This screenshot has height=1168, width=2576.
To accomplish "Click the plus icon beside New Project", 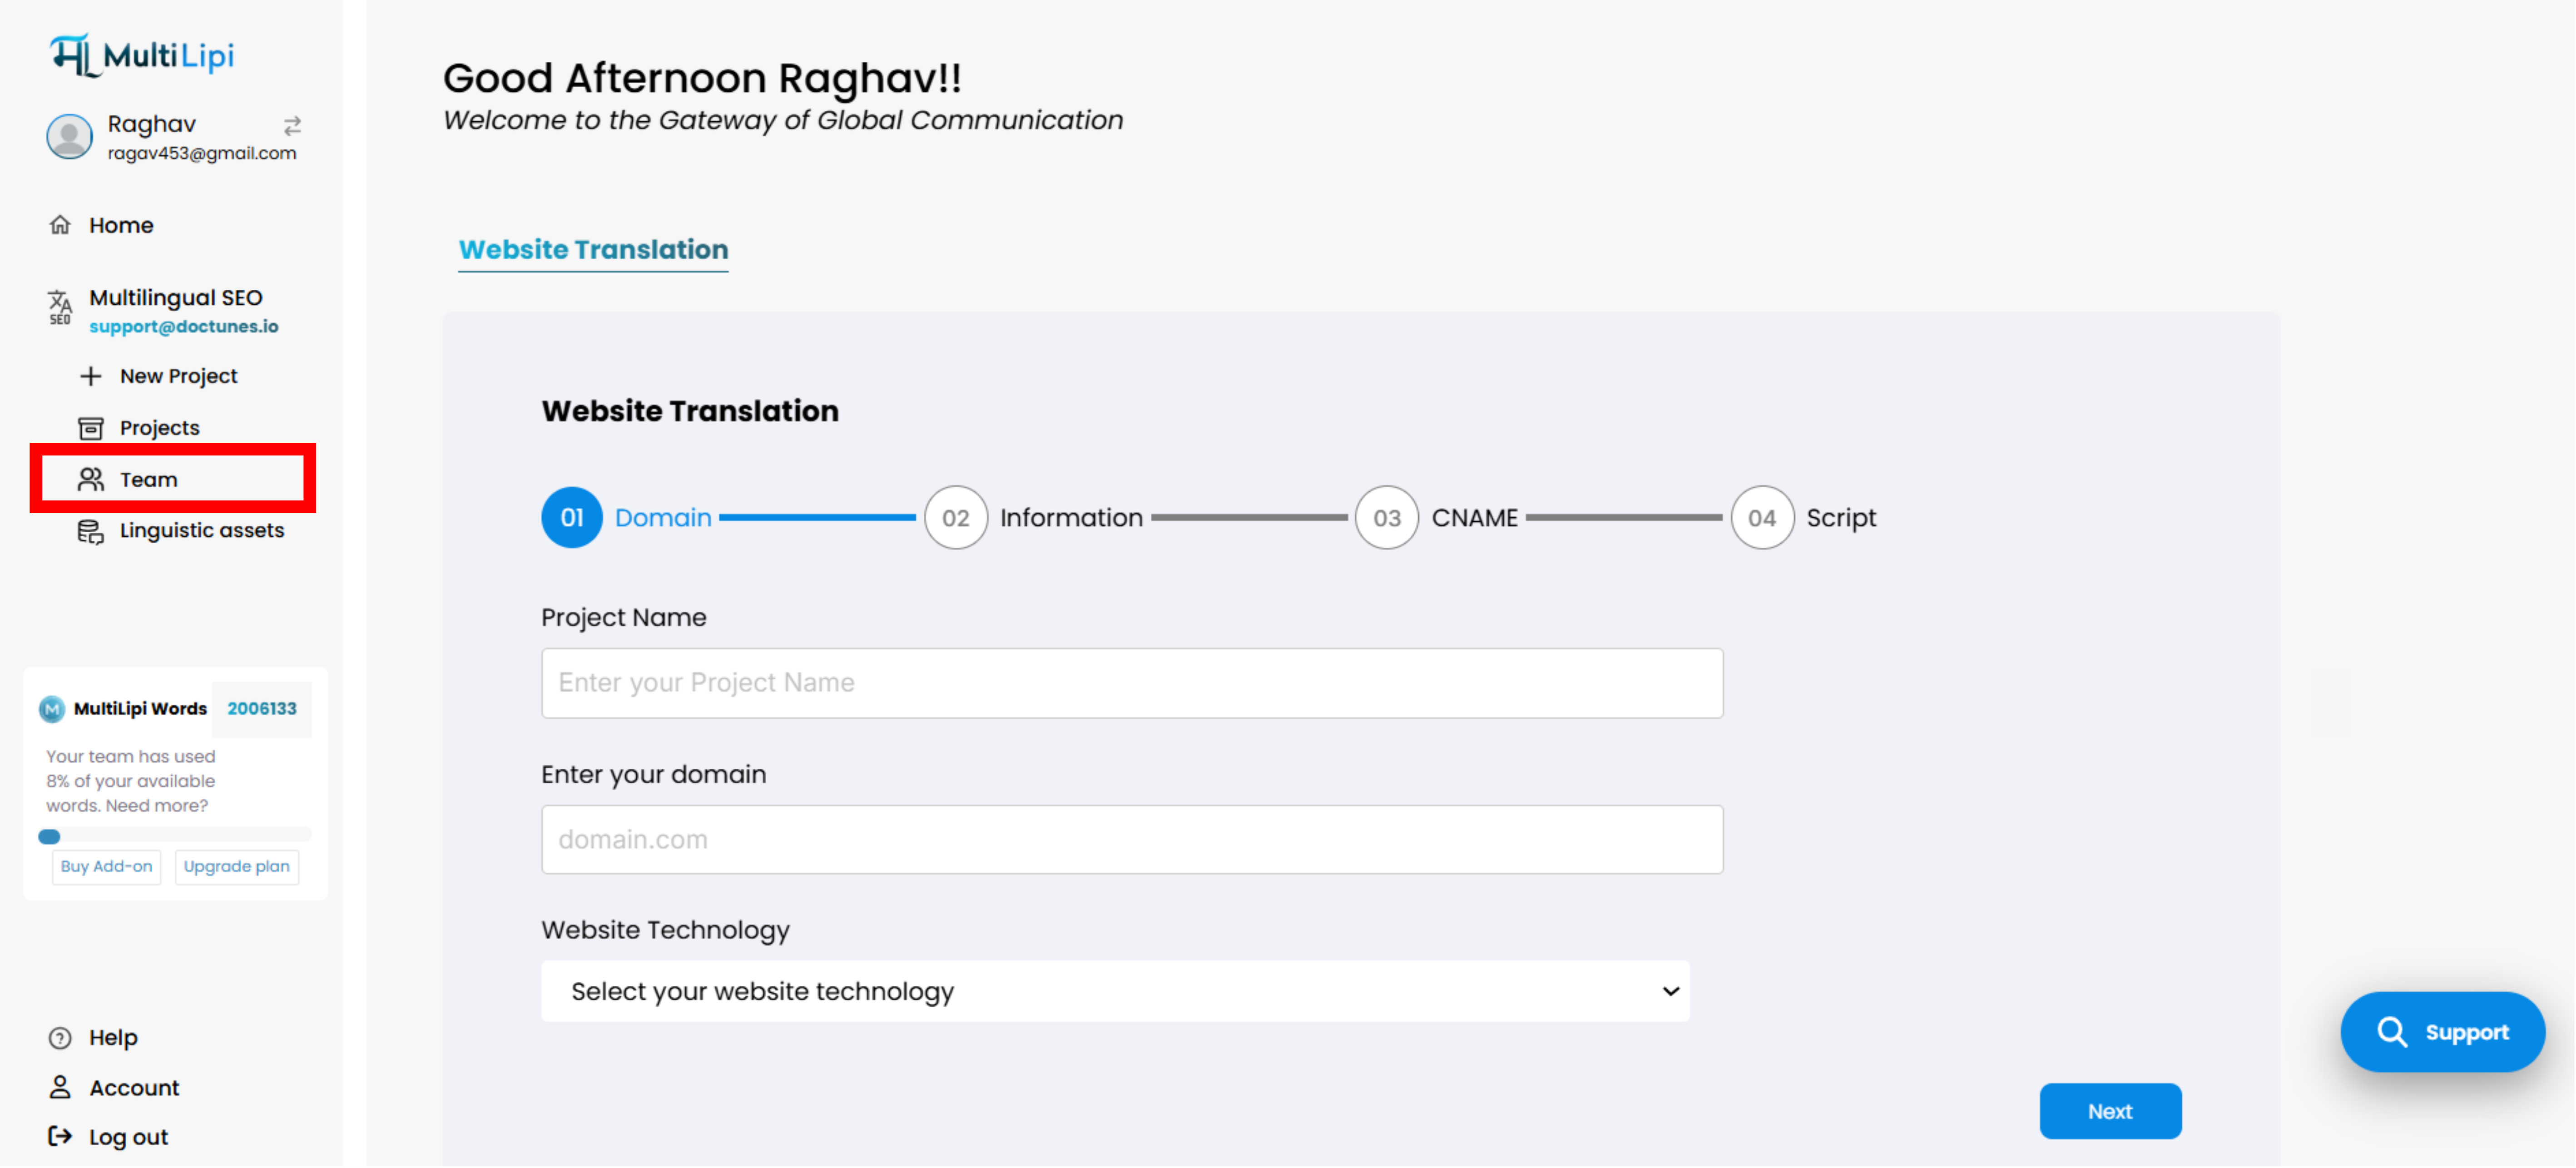I will tap(91, 376).
